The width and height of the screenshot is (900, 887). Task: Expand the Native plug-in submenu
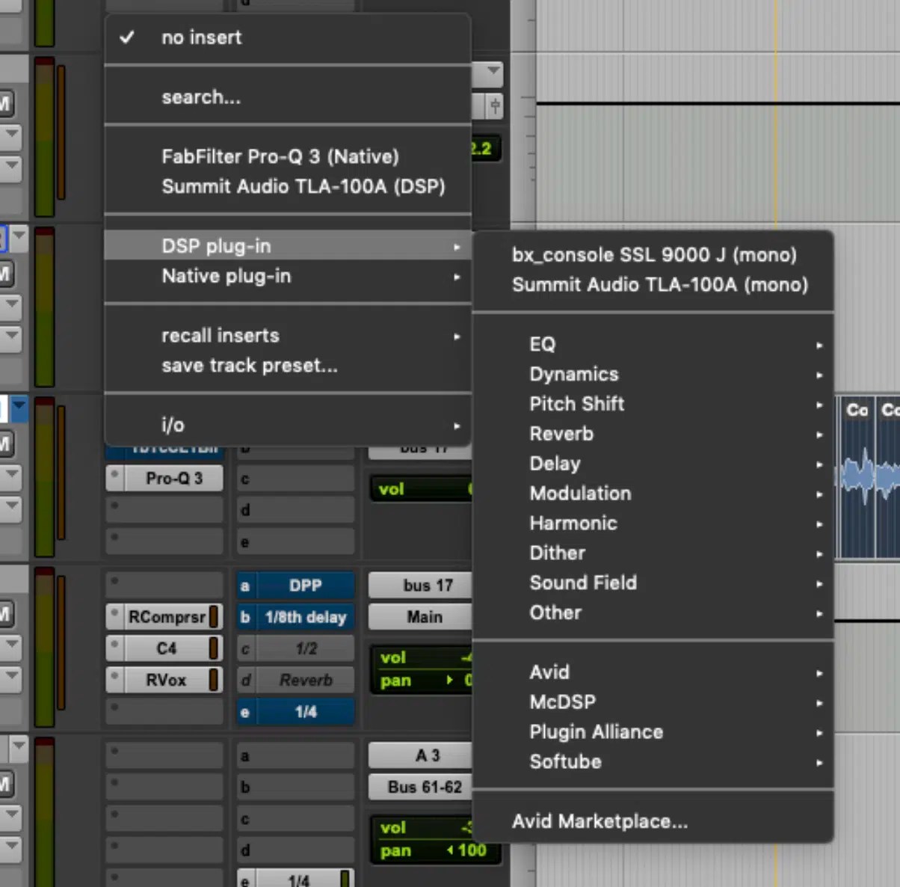coord(288,276)
